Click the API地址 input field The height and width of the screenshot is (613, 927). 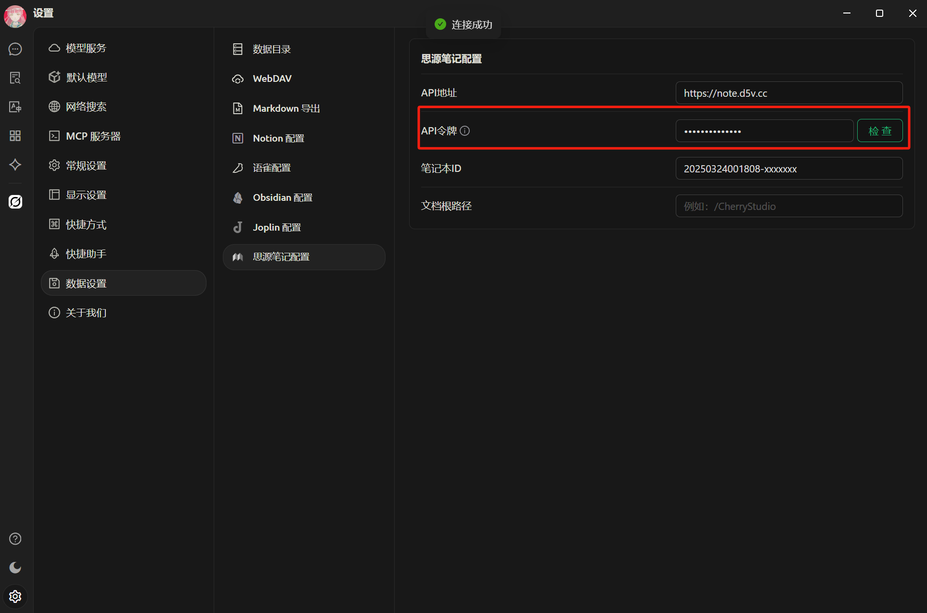(x=788, y=93)
